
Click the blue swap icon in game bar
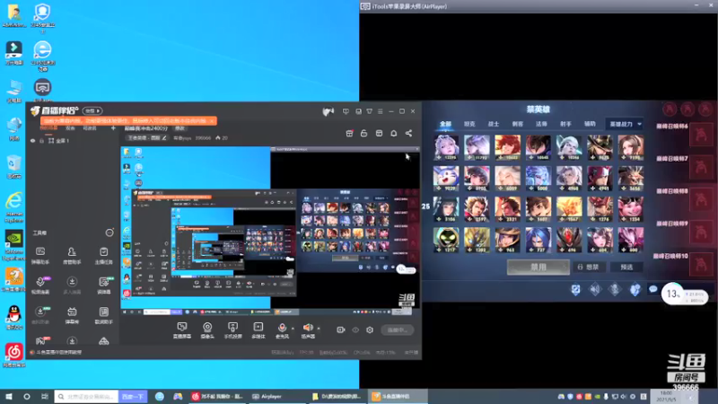click(575, 289)
